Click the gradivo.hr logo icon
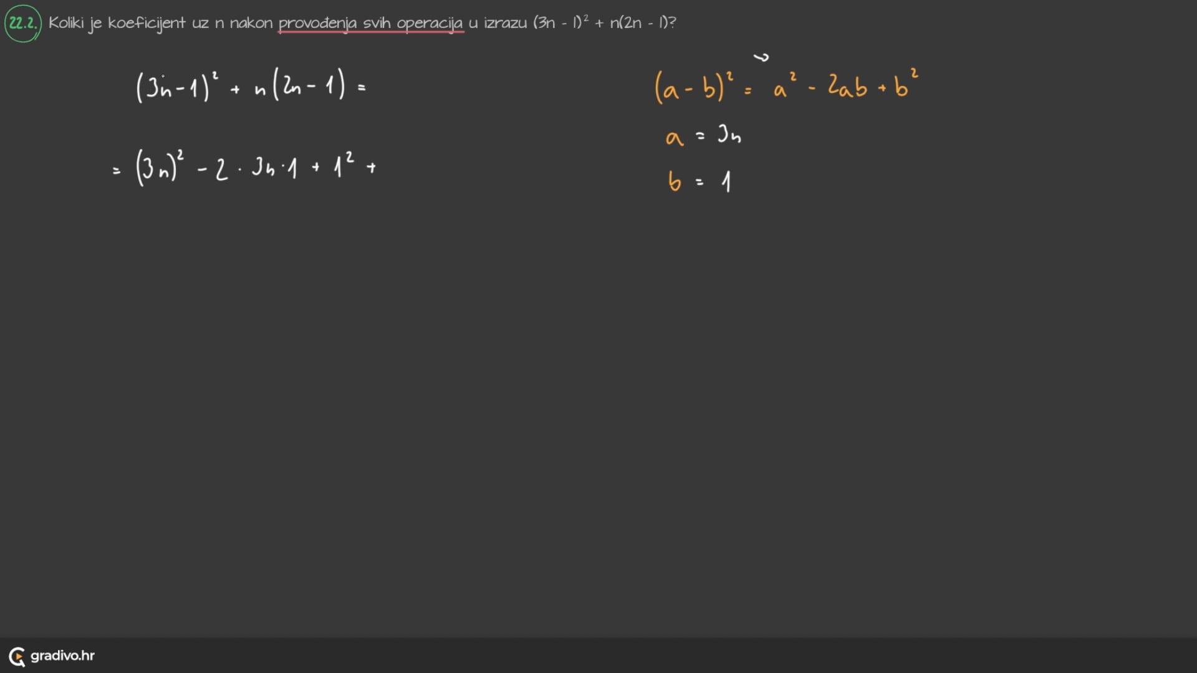The image size is (1197, 673). point(17,656)
